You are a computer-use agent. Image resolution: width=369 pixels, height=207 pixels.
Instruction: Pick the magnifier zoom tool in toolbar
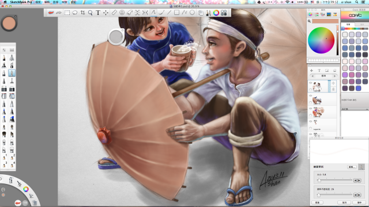pyautogui.click(x=91, y=13)
